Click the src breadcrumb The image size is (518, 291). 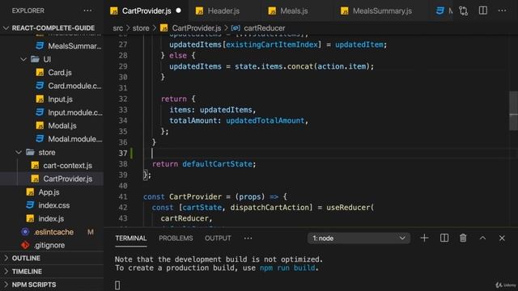117,28
